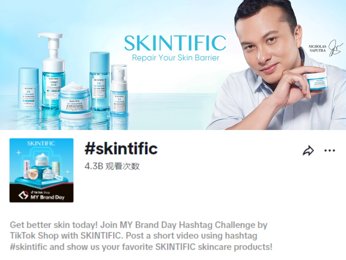Click the SKINTIFIC text atop the thumbnail

click(41, 143)
